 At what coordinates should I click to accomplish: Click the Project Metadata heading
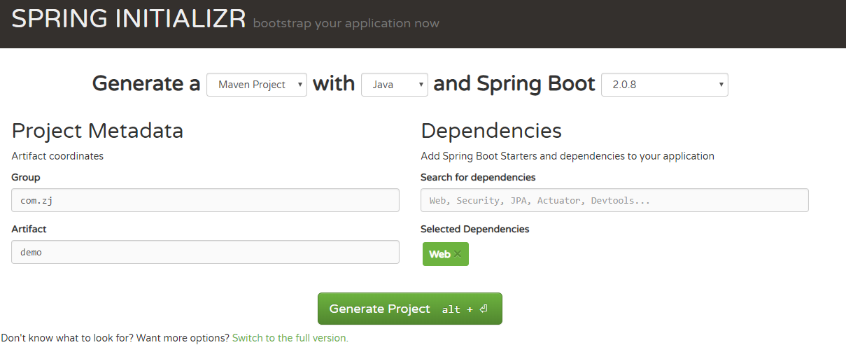tap(97, 131)
